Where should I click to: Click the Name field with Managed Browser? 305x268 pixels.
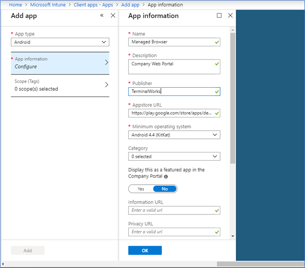pyautogui.click(x=174, y=42)
